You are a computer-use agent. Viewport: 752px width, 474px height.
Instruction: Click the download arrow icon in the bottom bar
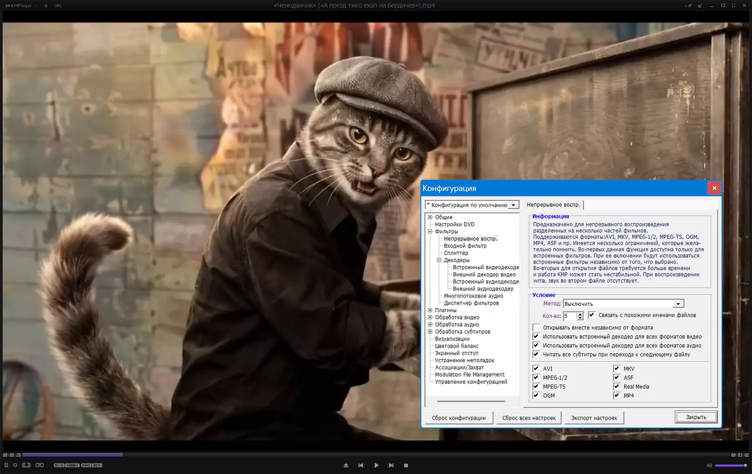pos(27,465)
